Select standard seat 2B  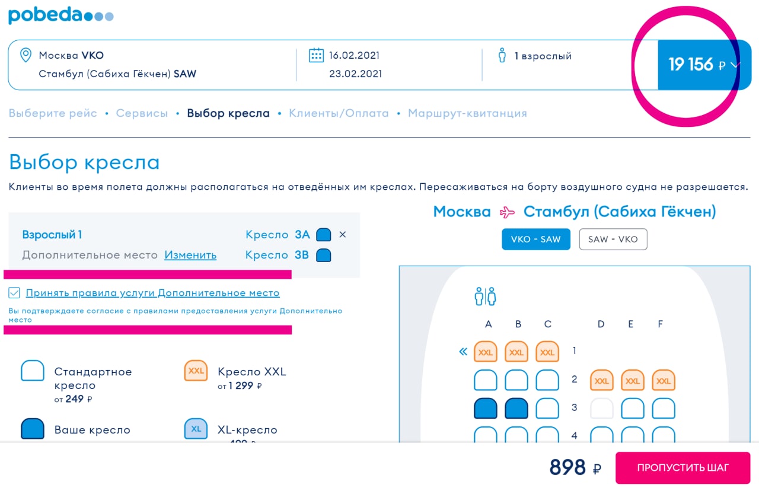(x=516, y=380)
